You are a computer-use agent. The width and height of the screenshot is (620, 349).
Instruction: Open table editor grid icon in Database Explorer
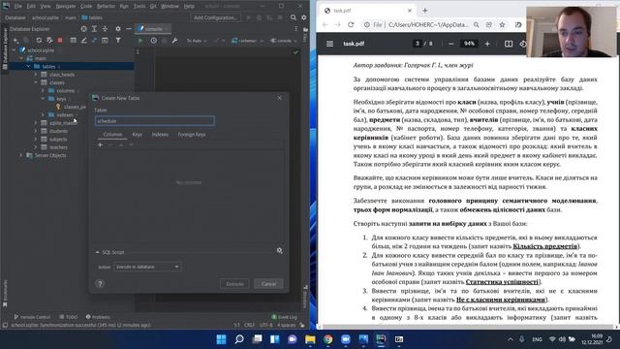pyautogui.click(x=74, y=41)
